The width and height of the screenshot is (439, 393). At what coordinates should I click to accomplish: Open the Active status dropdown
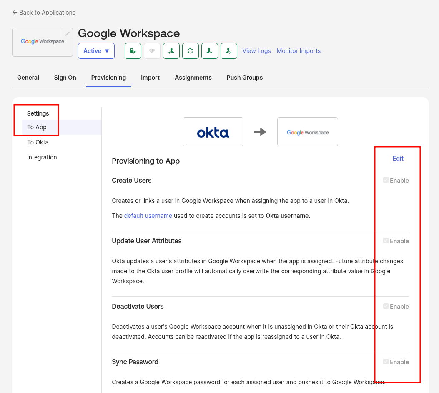(x=96, y=51)
